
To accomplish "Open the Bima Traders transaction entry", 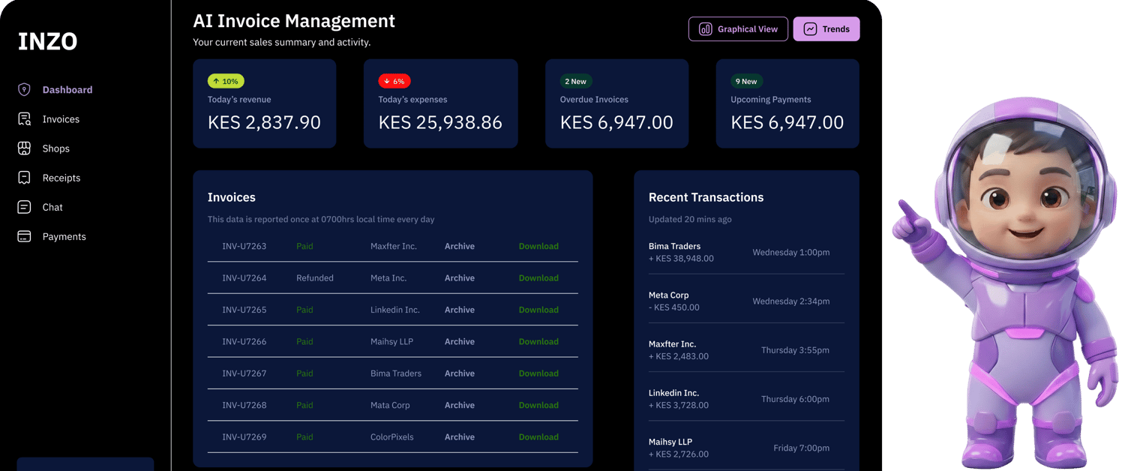I will coord(746,252).
